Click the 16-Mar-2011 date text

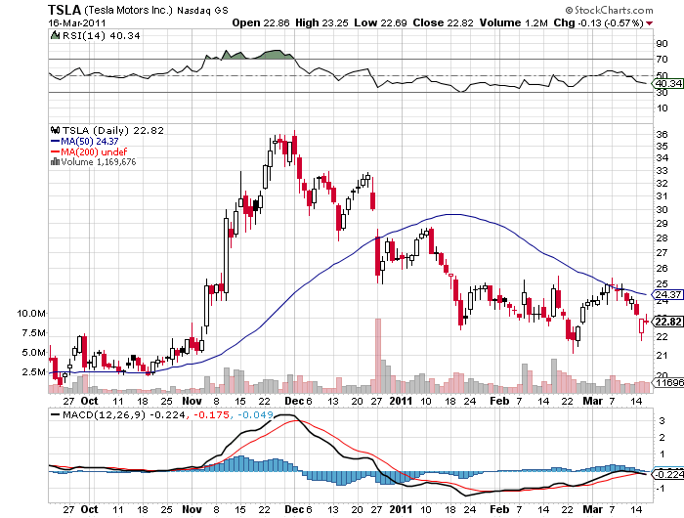[x=77, y=23]
